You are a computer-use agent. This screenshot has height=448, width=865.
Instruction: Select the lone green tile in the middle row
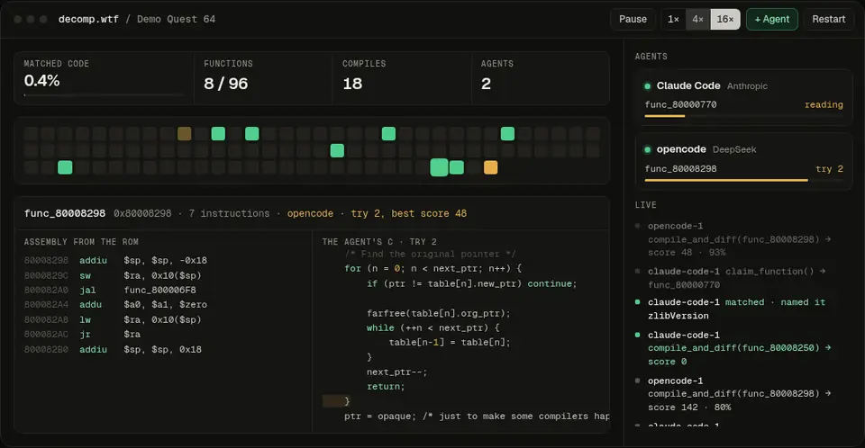coord(337,150)
